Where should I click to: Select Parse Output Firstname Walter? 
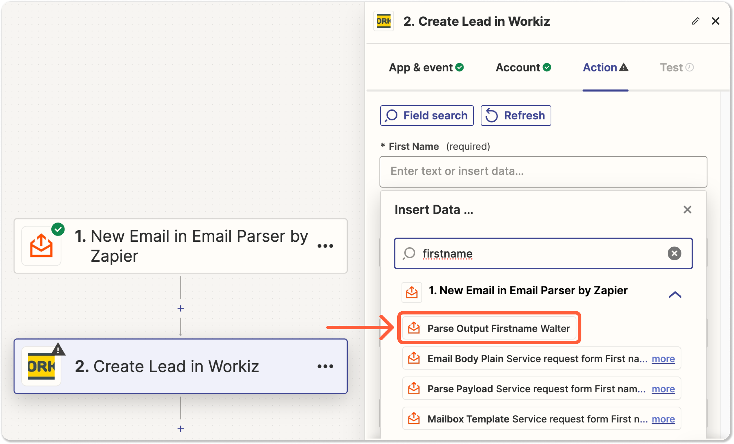[x=489, y=328]
